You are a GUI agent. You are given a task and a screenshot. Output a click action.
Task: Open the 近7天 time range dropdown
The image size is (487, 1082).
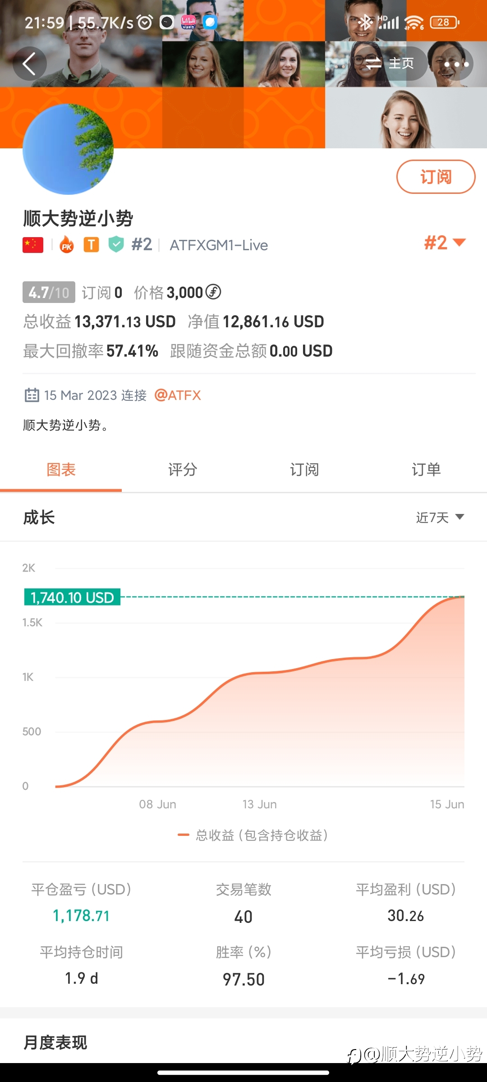pyautogui.click(x=440, y=517)
